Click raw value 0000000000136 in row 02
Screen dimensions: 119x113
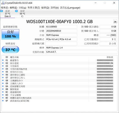(x=105, y=63)
